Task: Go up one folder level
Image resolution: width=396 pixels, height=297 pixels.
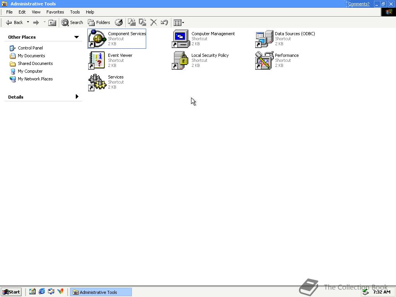Action: (x=52, y=22)
